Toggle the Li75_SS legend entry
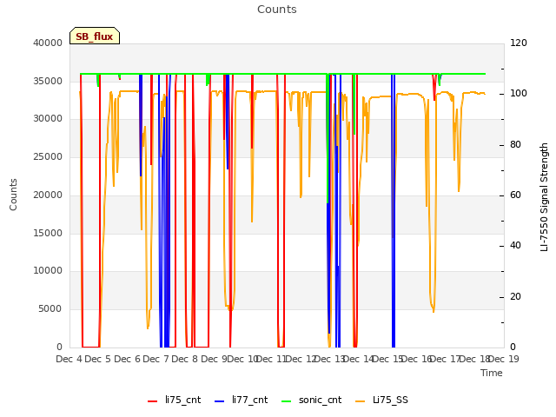 point(381,400)
